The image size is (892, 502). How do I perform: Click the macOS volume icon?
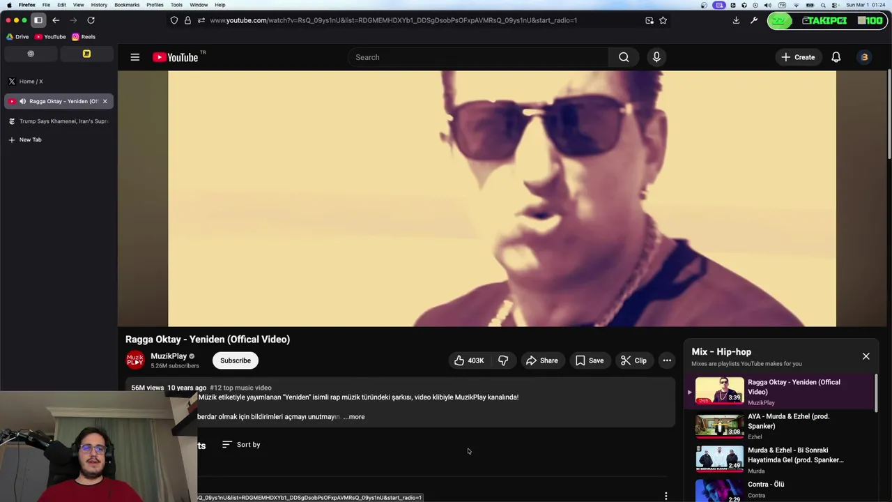tap(767, 5)
